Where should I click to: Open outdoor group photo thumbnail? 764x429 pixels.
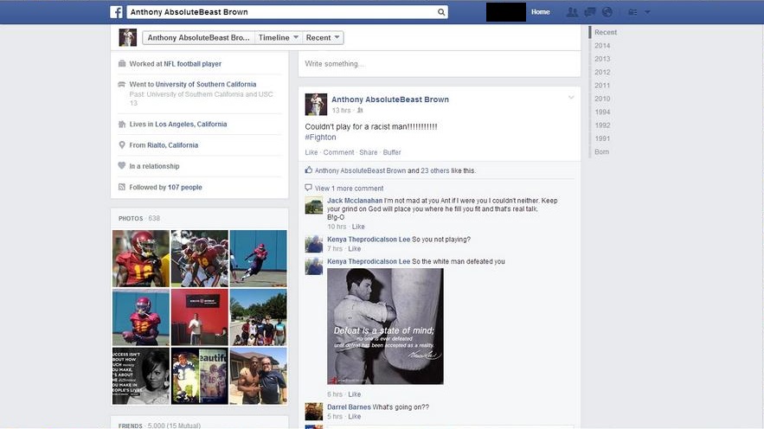pyautogui.click(x=258, y=317)
